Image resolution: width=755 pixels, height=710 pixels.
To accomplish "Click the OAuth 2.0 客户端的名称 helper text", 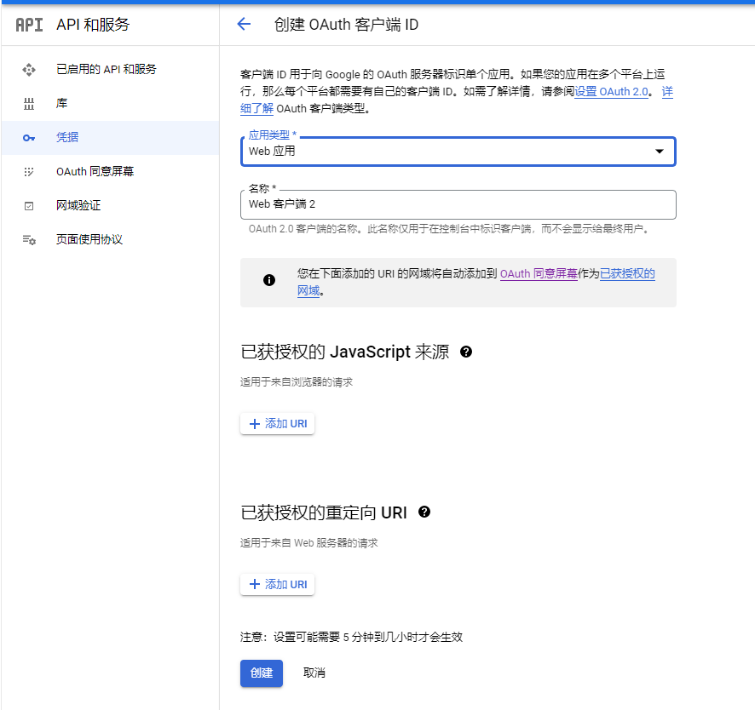I will click(x=450, y=229).
